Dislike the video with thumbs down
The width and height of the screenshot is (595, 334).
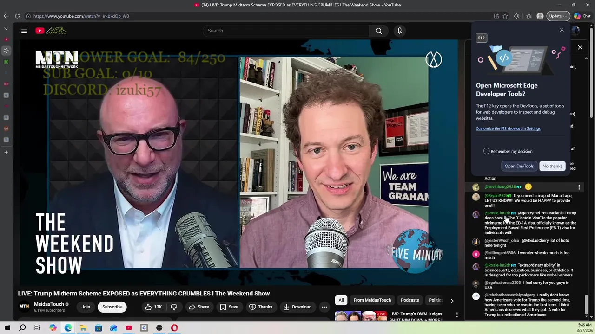click(174, 307)
